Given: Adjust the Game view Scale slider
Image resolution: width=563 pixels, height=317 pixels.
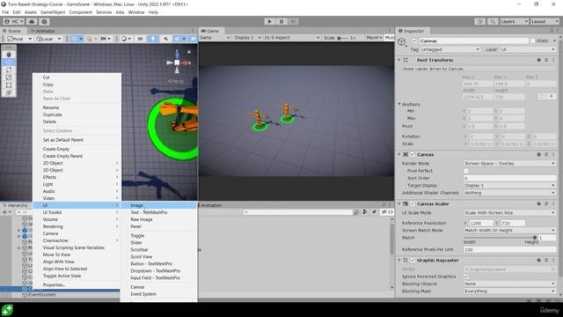Looking at the screenshot, I should 342,38.
